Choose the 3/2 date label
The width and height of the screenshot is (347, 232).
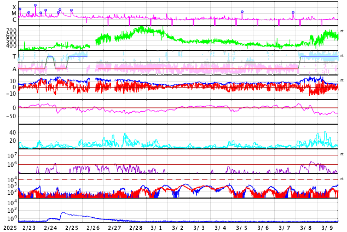[178, 228]
